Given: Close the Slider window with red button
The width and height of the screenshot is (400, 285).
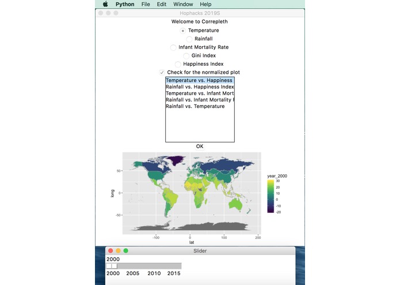Looking at the screenshot, I should [x=111, y=251].
